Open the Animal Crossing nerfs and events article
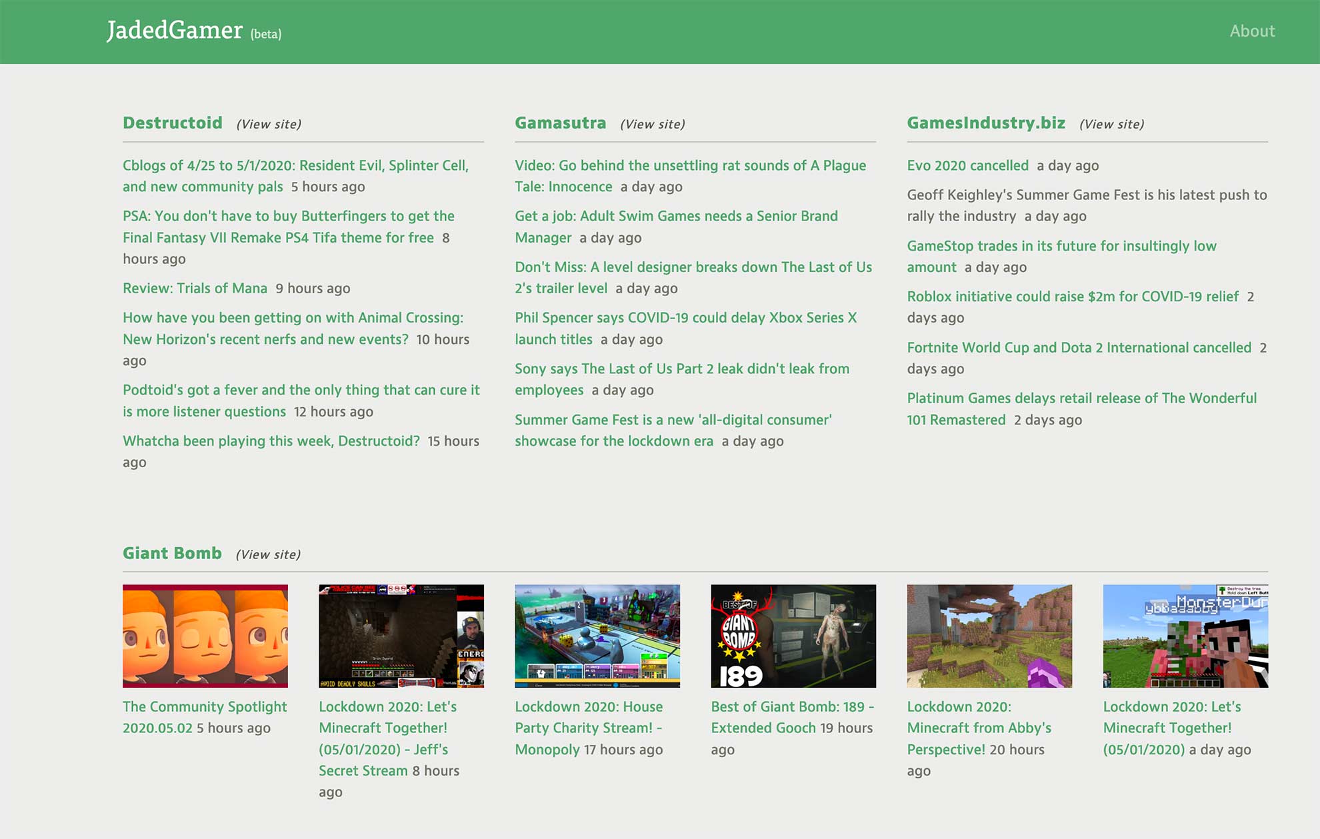The height and width of the screenshot is (839, 1320). (x=293, y=329)
